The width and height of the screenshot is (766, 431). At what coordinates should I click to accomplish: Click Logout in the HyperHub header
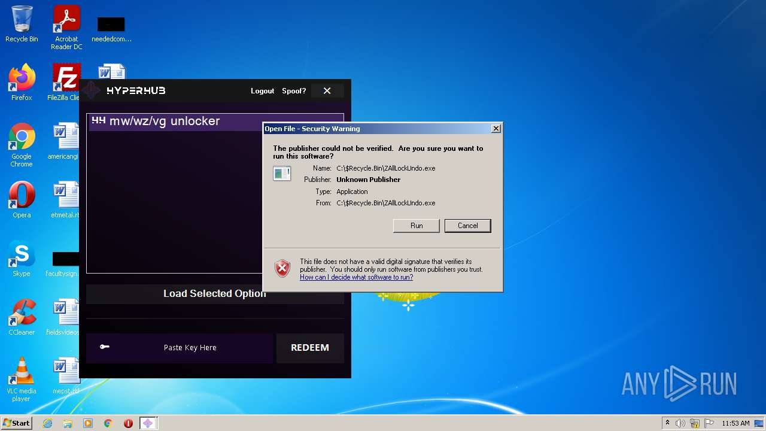[262, 91]
